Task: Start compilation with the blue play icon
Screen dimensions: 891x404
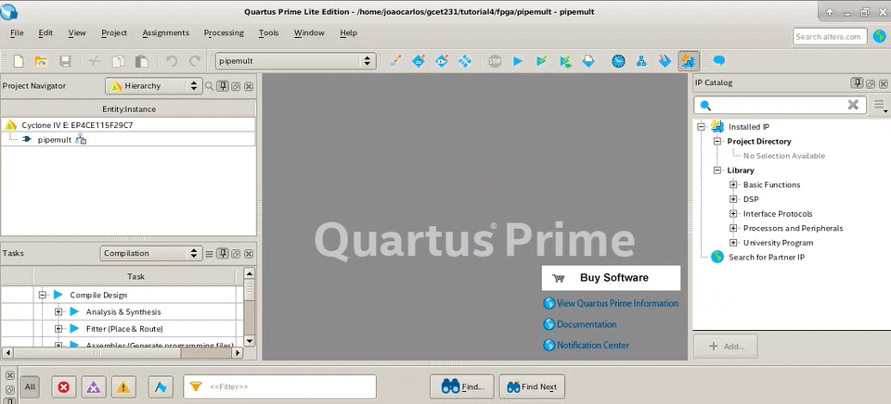Action: coord(518,61)
